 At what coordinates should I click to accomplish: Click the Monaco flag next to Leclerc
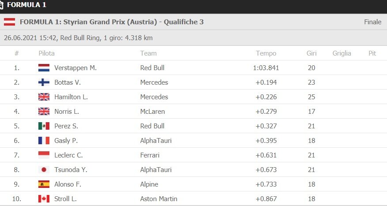[x=44, y=155]
